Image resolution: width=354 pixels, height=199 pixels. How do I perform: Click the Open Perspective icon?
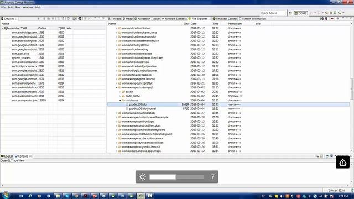point(290,13)
